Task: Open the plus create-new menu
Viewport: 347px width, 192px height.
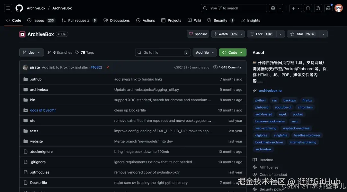Action: click(x=296, y=8)
